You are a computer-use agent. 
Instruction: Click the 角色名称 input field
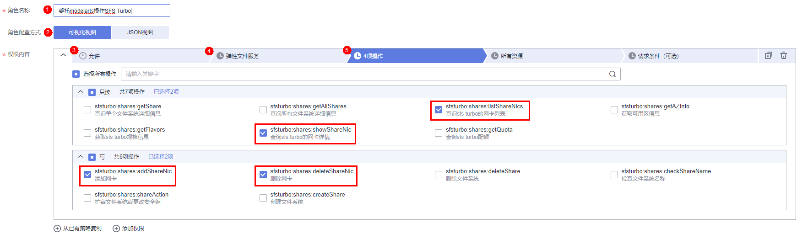(112, 11)
